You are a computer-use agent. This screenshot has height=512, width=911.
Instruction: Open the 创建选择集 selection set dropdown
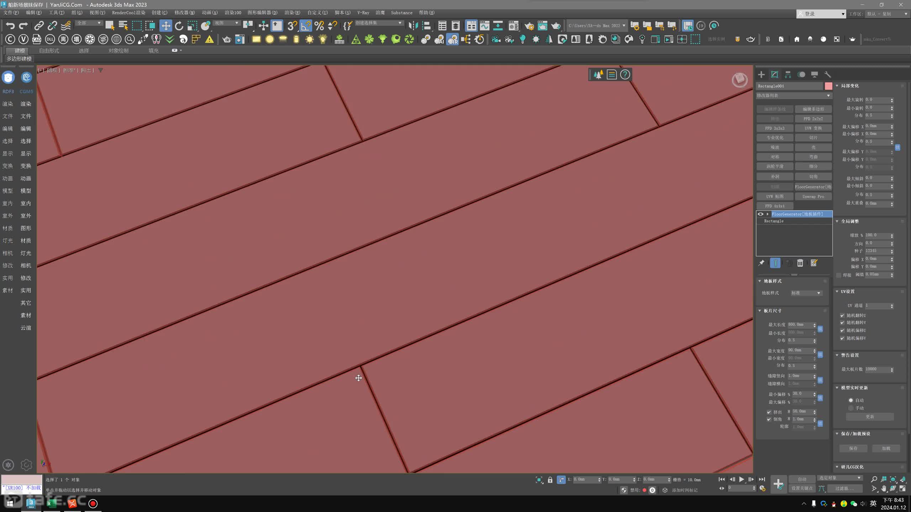point(379,23)
